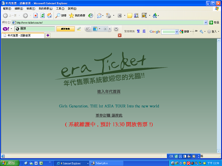Open the Forward button history dropdown arrow
The width and height of the screenshot is (222, 166).
click(x=30, y=16)
